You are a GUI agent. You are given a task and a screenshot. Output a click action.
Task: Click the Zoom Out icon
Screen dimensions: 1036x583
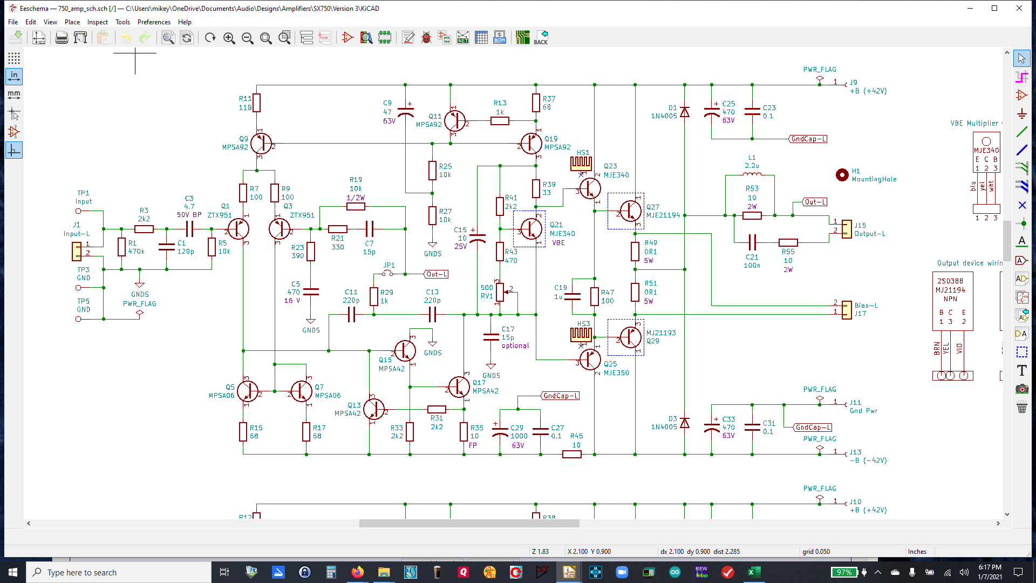click(x=247, y=37)
